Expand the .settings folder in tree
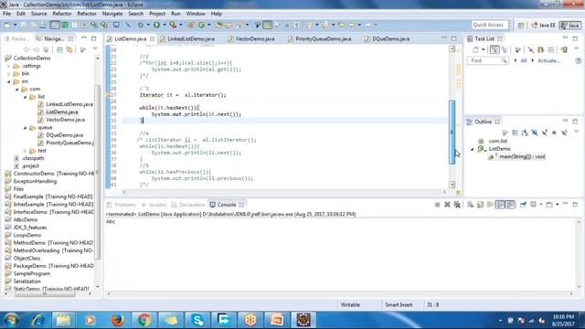Viewport: 585px width, 329px height. pyautogui.click(x=9, y=66)
